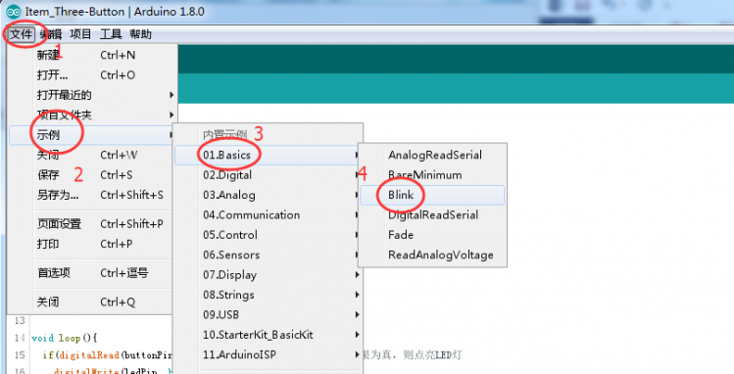734x374 pixels.
Task: Expand the 03.Analog examples category
Action: pos(268,195)
